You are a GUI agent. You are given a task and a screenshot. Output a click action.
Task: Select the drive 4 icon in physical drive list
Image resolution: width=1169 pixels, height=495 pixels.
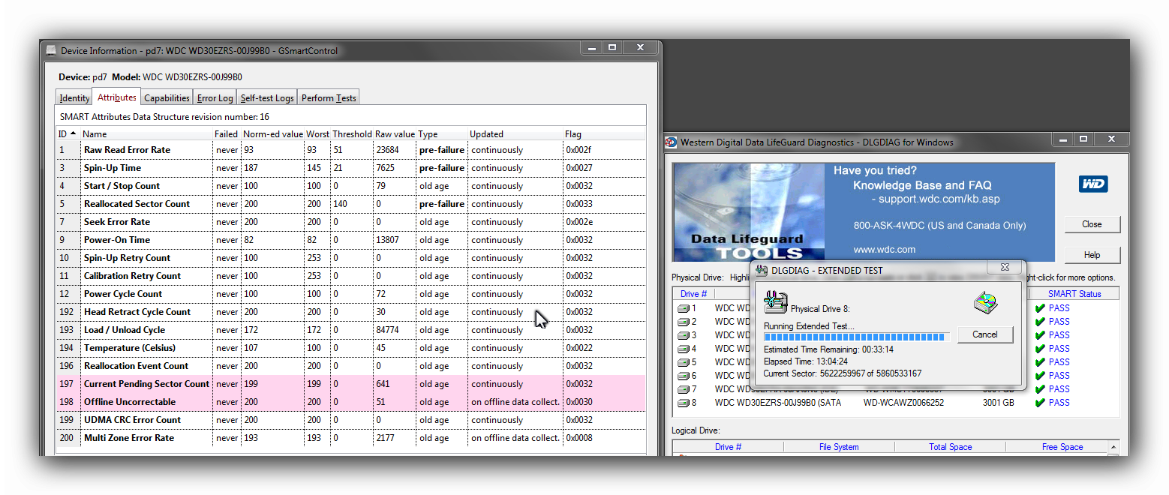click(684, 349)
